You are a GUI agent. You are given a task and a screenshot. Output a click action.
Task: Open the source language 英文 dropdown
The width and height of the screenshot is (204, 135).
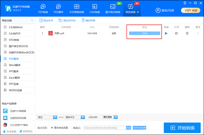pyautogui.click(x=47, y=117)
